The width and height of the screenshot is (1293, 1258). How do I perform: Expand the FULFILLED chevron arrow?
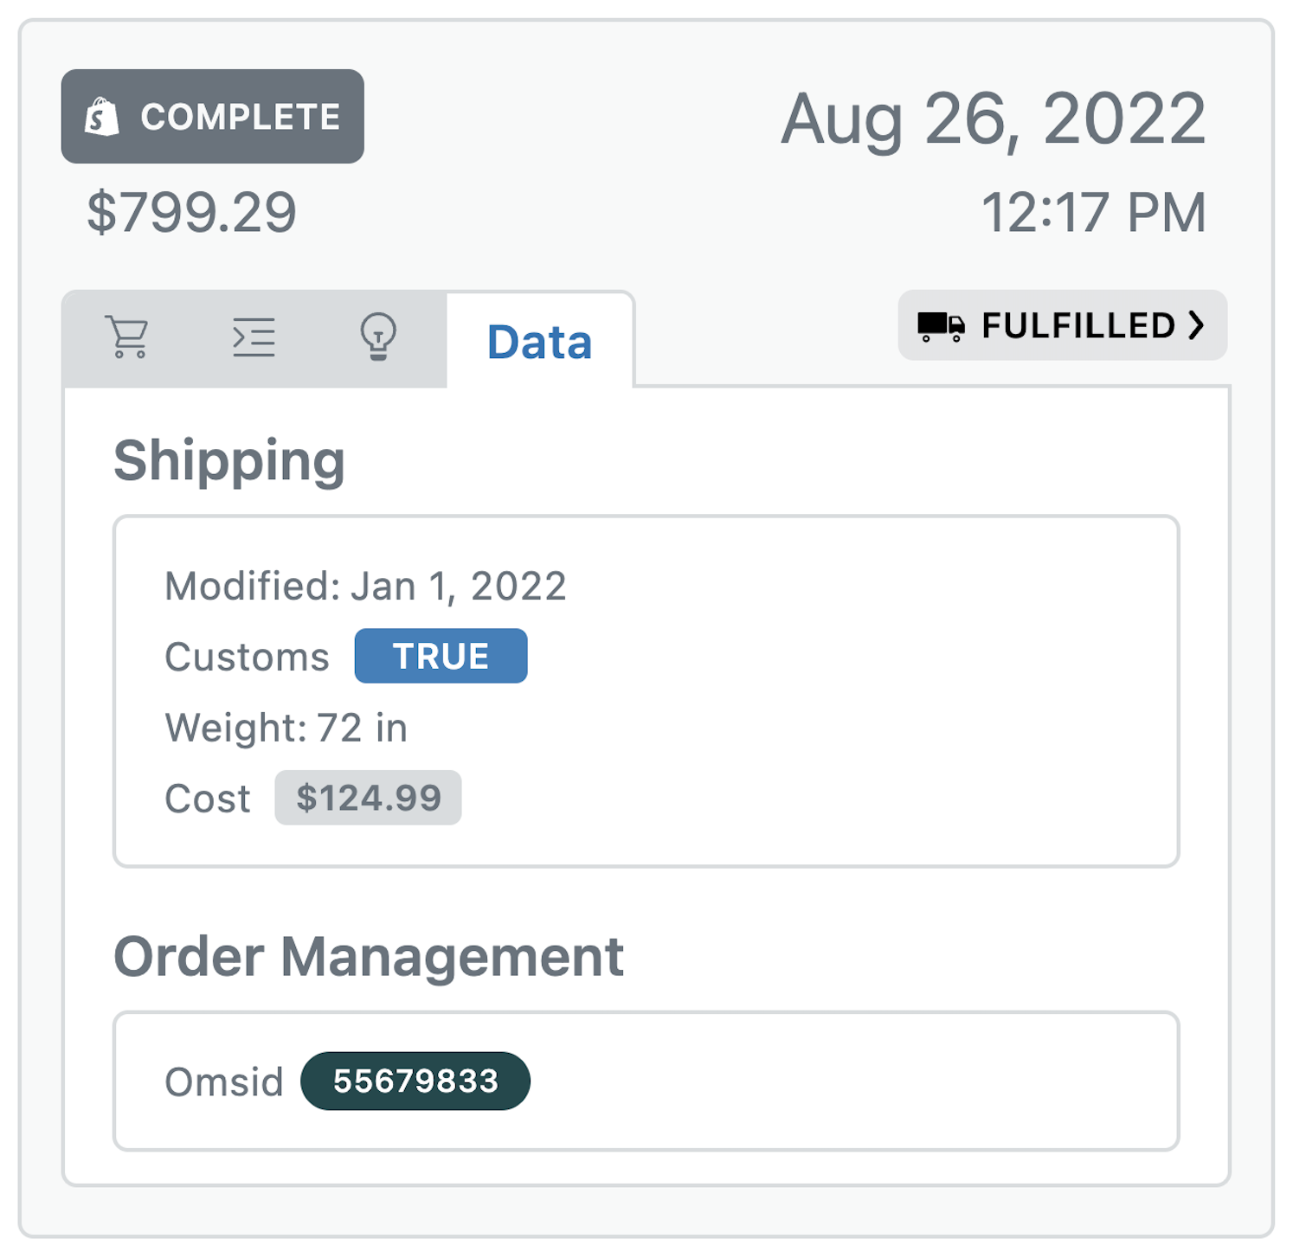tap(1196, 325)
